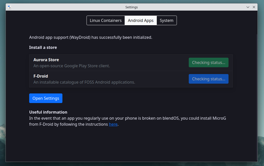Viewport: 264px width, 166px height.
Task: Switch to the Linux Containers tab
Action: (x=105, y=20)
